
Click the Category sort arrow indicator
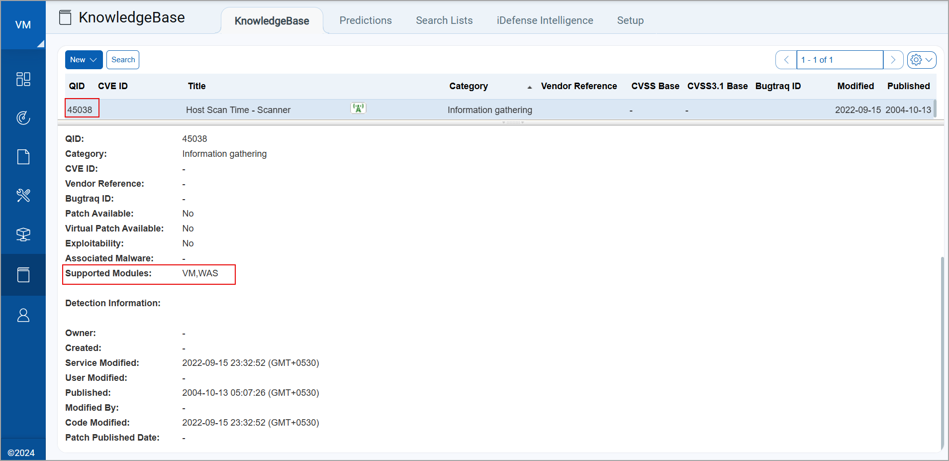point(530,87)
